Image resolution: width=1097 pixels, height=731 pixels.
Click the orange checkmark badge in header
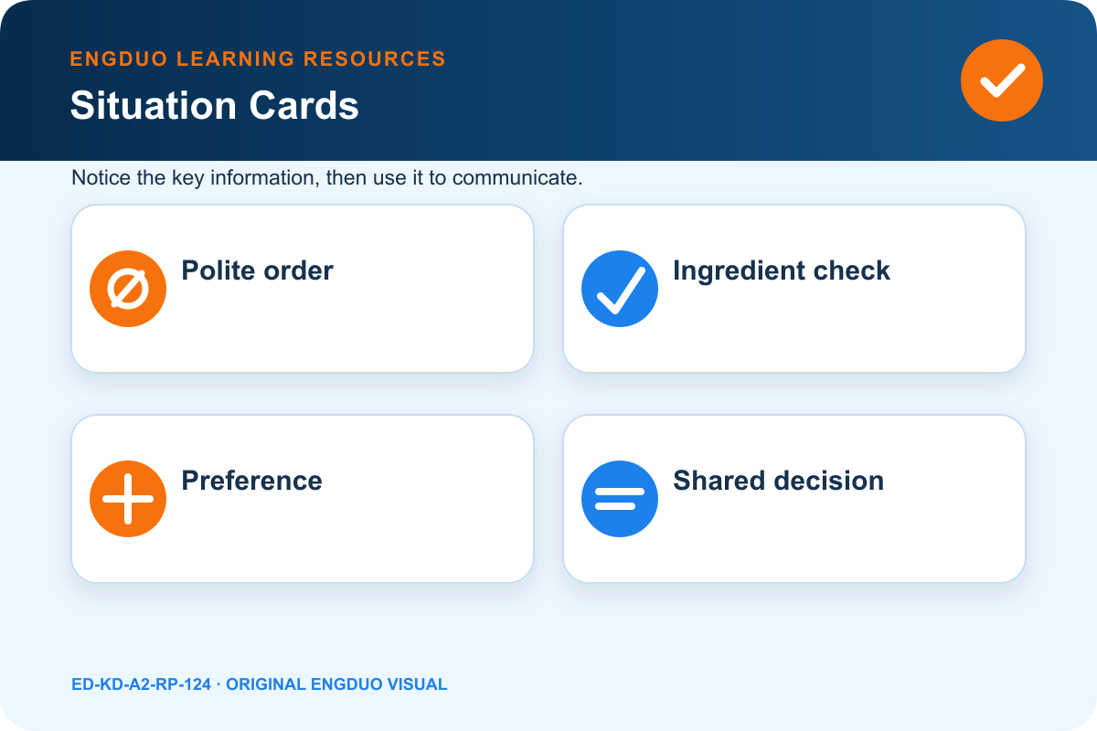tap(1002, 80)
